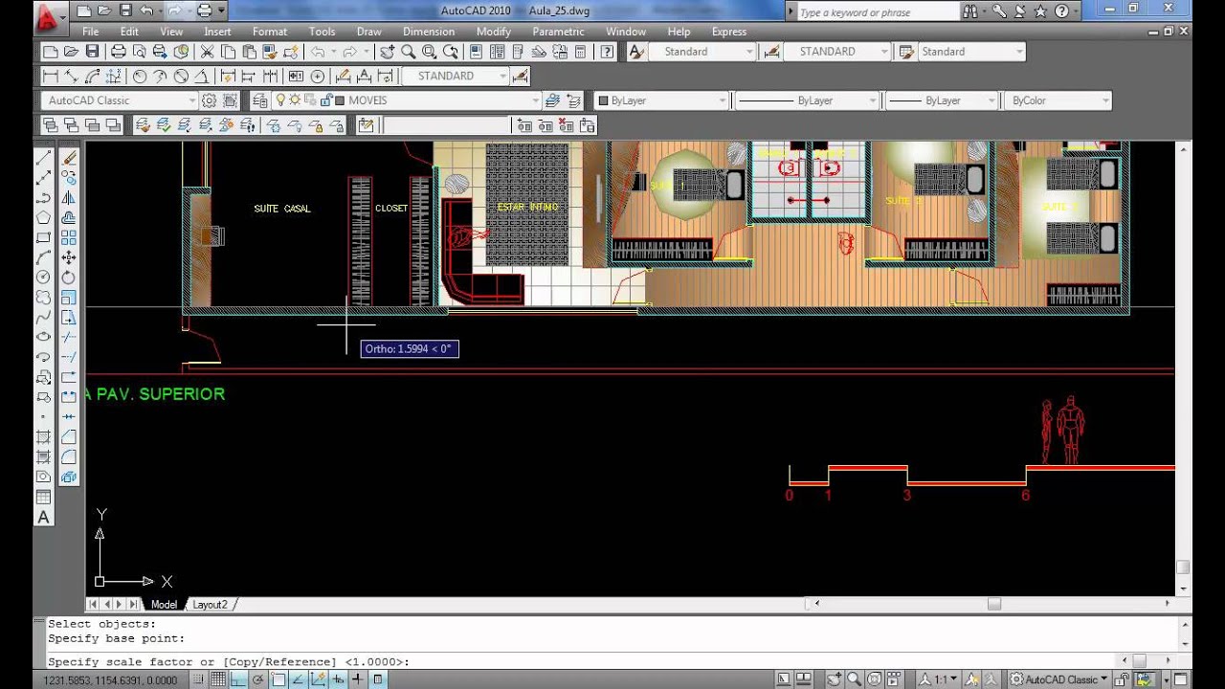Viewport: 1225px width, 689px height.
Task: Click the horizontal scrollbar thumb
Action: 994,604
